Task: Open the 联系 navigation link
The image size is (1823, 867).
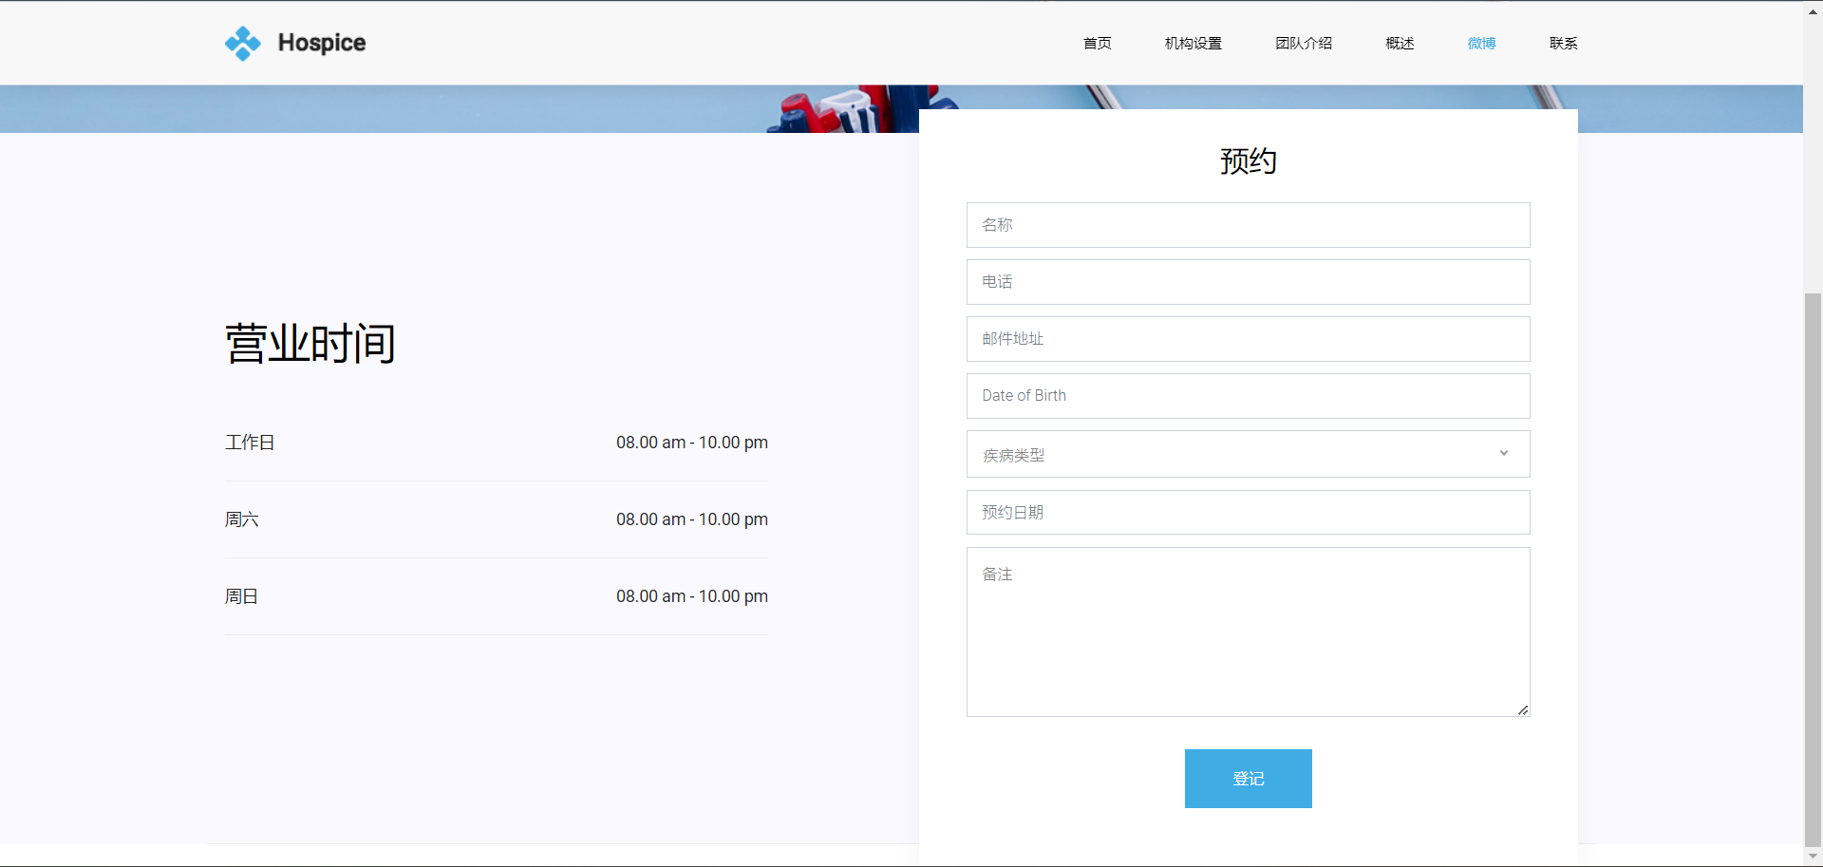Action: pos(1562,43)
